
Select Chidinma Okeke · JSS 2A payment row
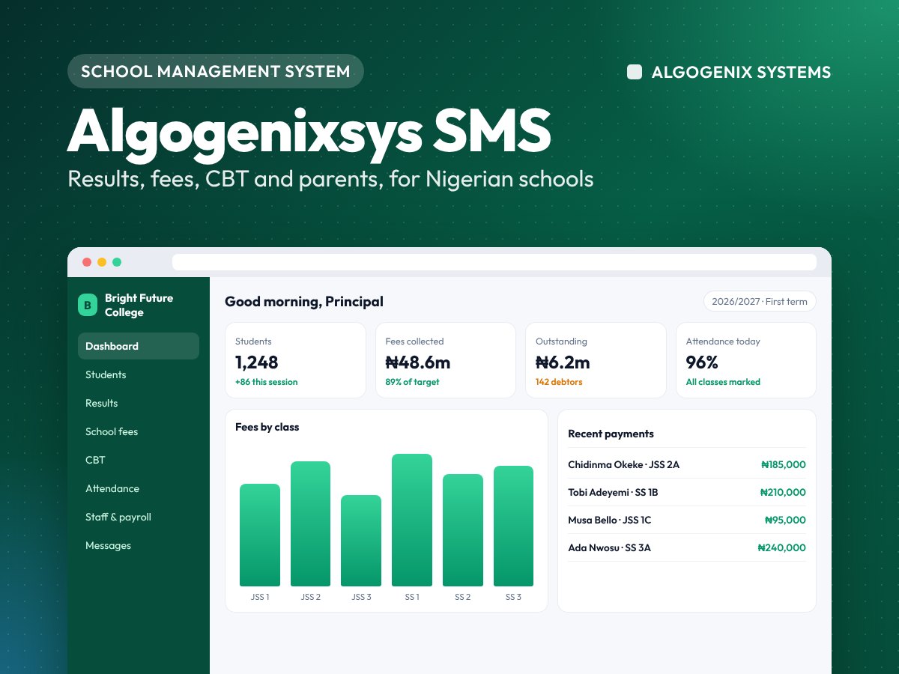pos(687,464)
